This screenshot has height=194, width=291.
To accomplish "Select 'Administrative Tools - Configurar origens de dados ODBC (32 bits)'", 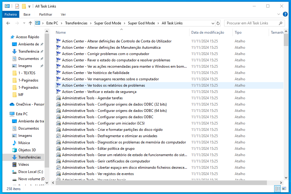I will (x=114, y=104).
